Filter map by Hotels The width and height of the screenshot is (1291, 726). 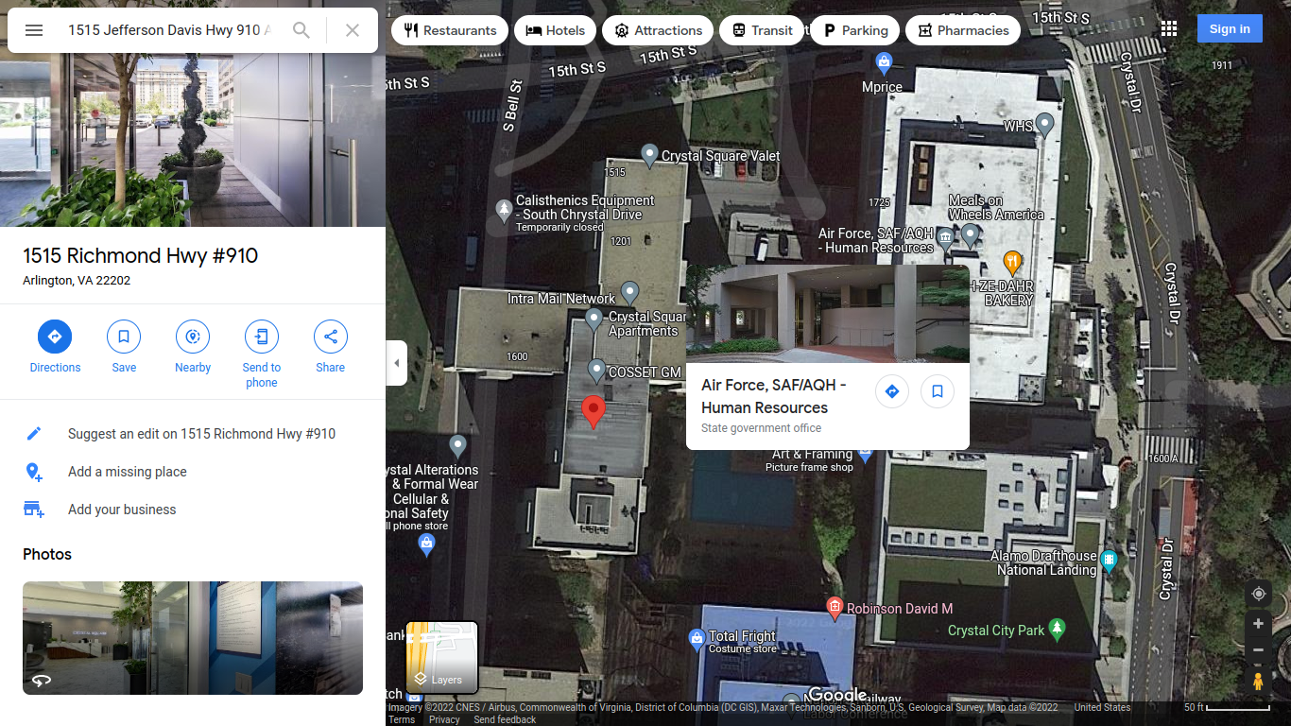pos(556,30)
